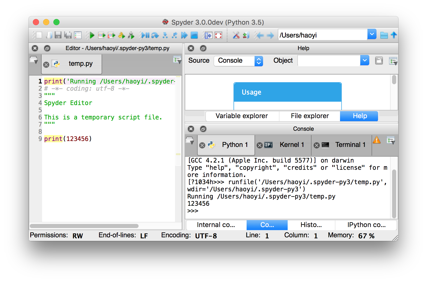Toggle the lock button in the Help pane
Screen dimensions: 427x282
coord(379,61)
